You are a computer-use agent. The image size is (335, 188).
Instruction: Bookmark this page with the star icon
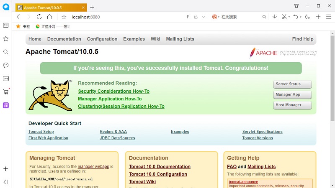coord(64,17)
